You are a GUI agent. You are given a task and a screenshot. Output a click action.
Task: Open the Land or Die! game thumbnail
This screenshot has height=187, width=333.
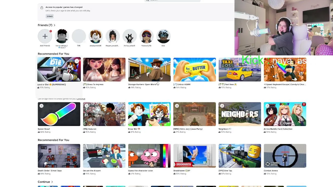[59, 70]
